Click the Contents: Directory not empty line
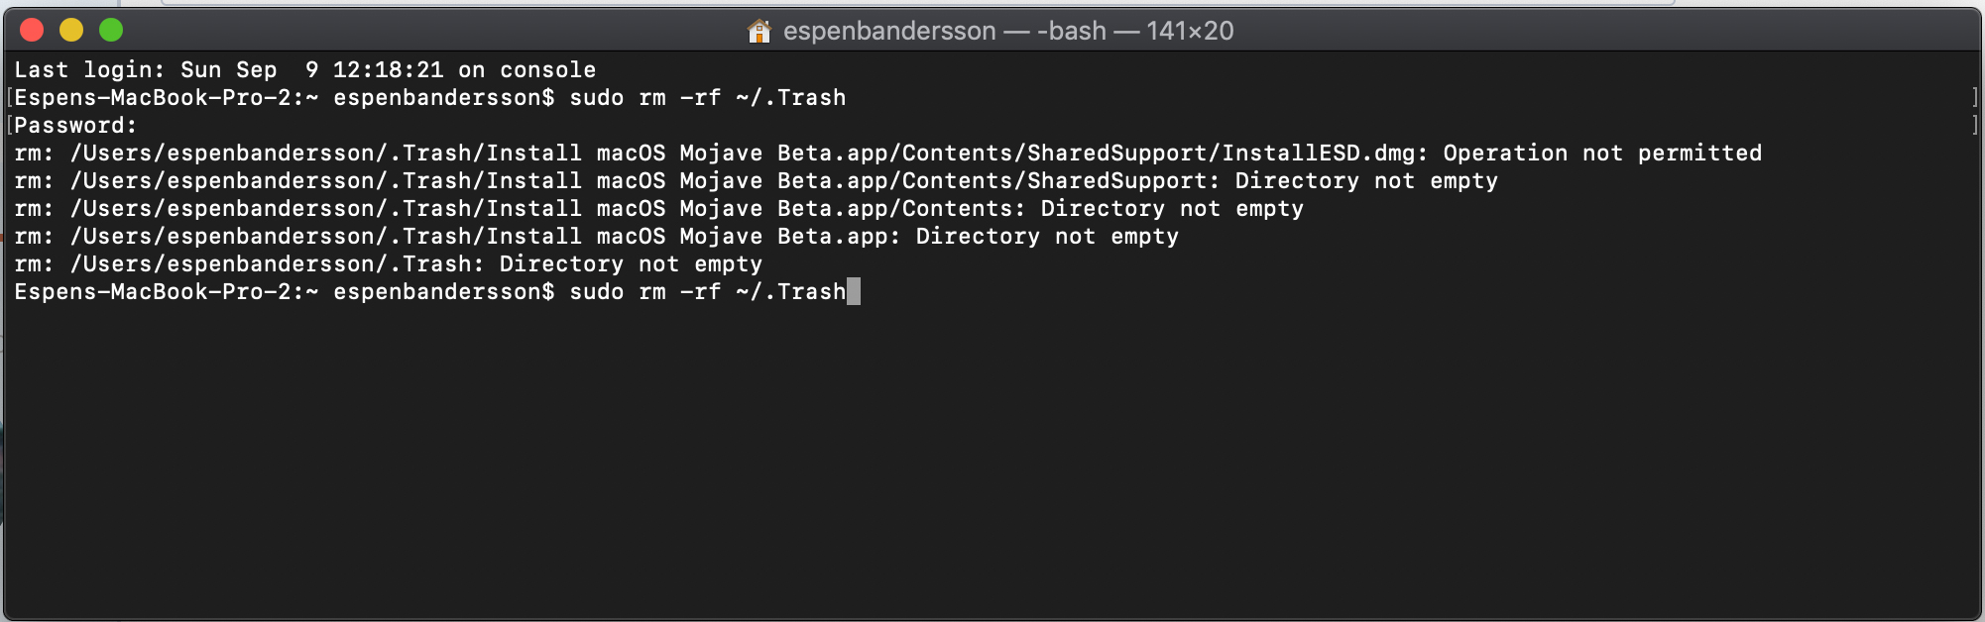The image size is (1985, 622). tap(658, 208)
